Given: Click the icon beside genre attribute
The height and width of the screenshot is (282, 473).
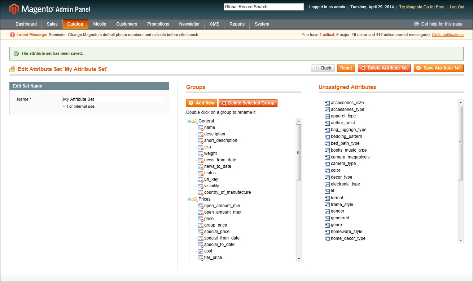Looking at the screenshot, I should pyautogui.click(x=327, y=225).
